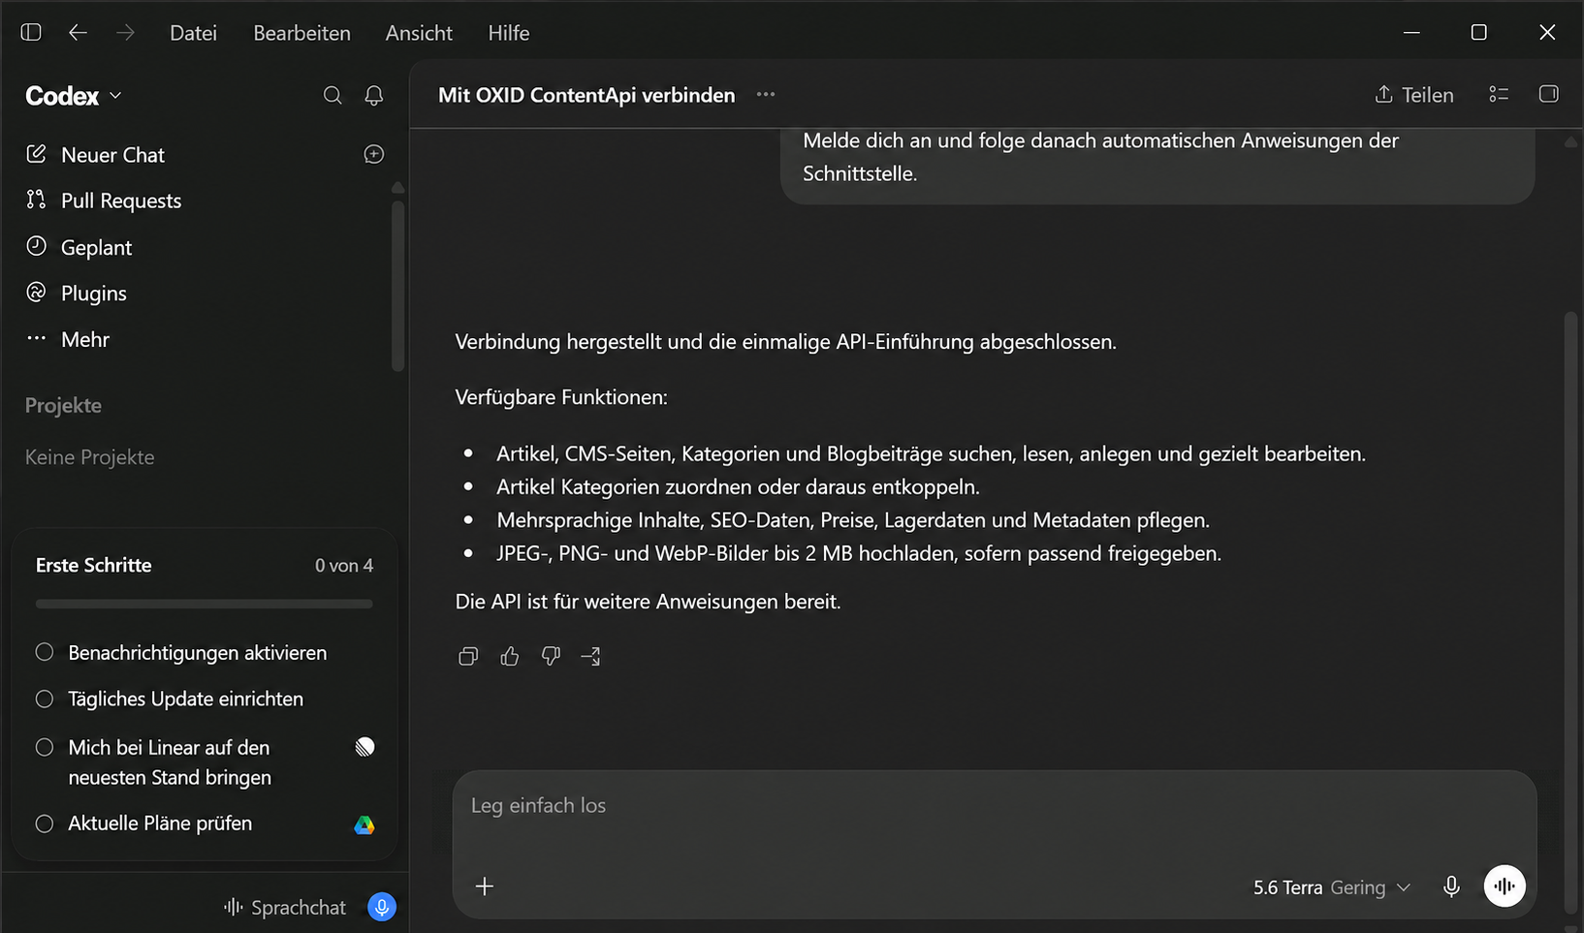Click the share/export response icon

590,656
